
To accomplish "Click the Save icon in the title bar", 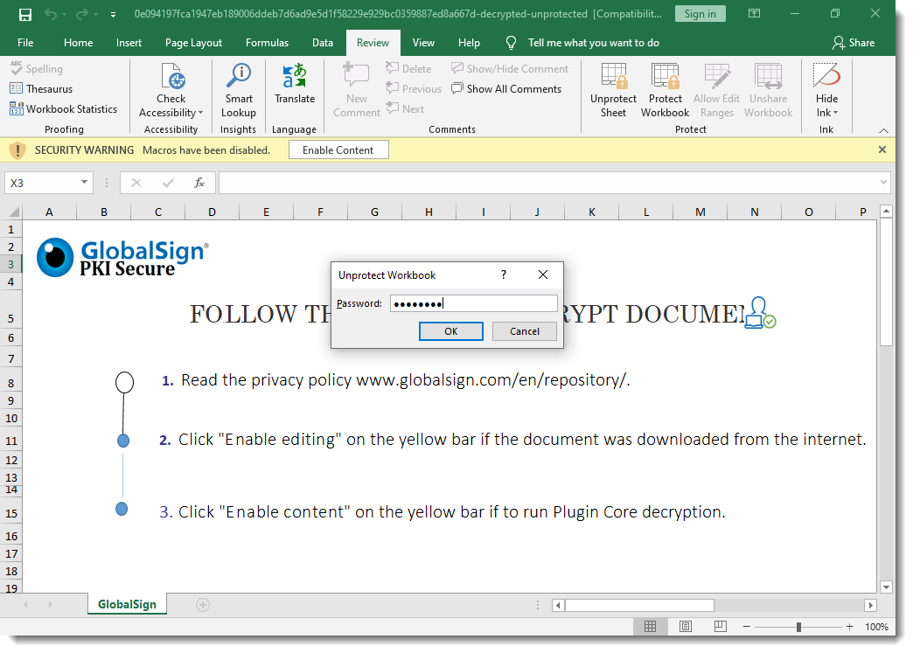I will pos(25,15).
